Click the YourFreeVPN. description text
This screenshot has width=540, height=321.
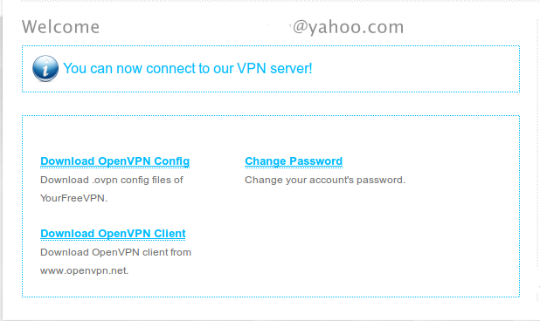pos(73,198)
